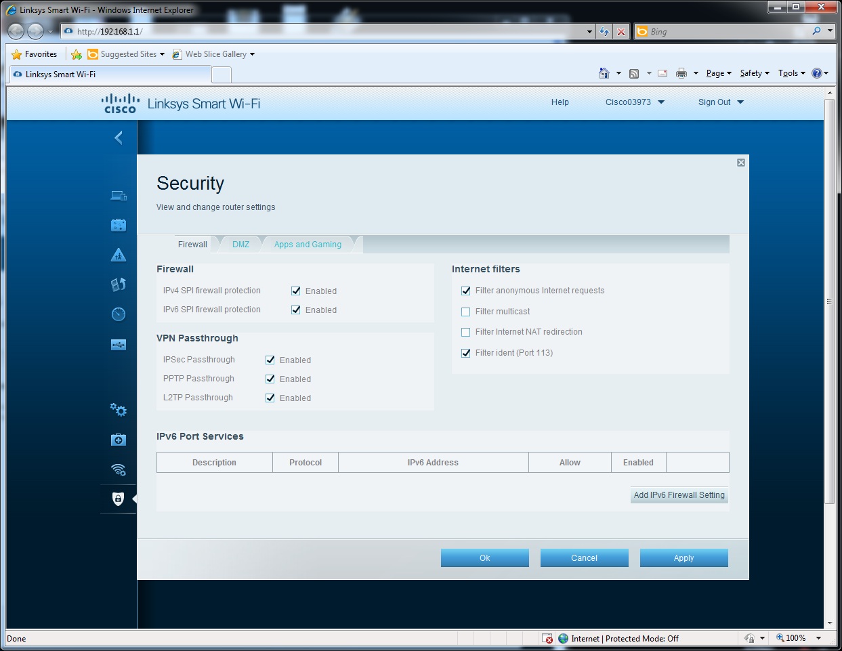
Task: Toggle PPTP Passthrough Enabled checkbox
Action: pos(270,379)
